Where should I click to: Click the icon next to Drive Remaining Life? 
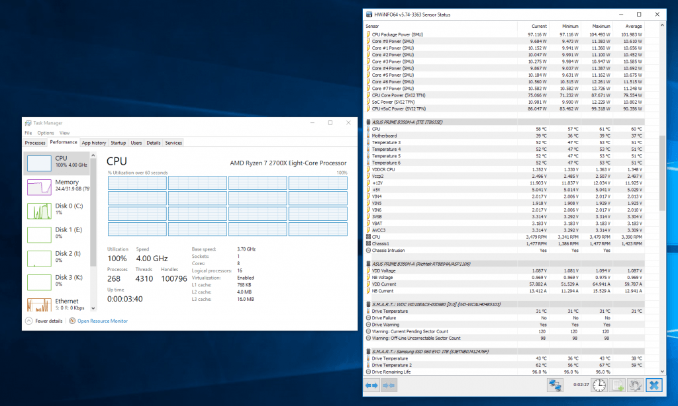coord(368,372)
